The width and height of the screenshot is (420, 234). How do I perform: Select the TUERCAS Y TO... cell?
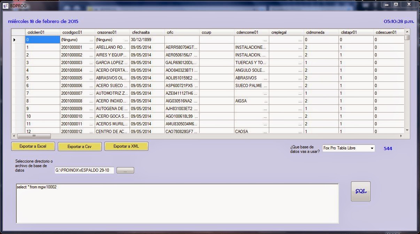point(251,63)
